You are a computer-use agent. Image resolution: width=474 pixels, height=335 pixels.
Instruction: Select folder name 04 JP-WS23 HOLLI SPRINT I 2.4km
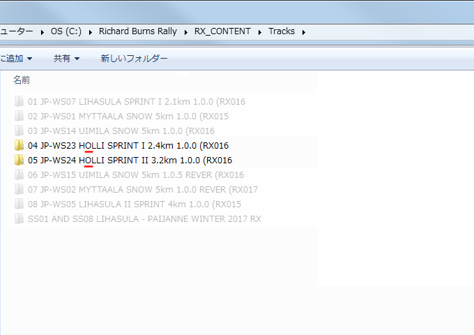coord(128,146)
